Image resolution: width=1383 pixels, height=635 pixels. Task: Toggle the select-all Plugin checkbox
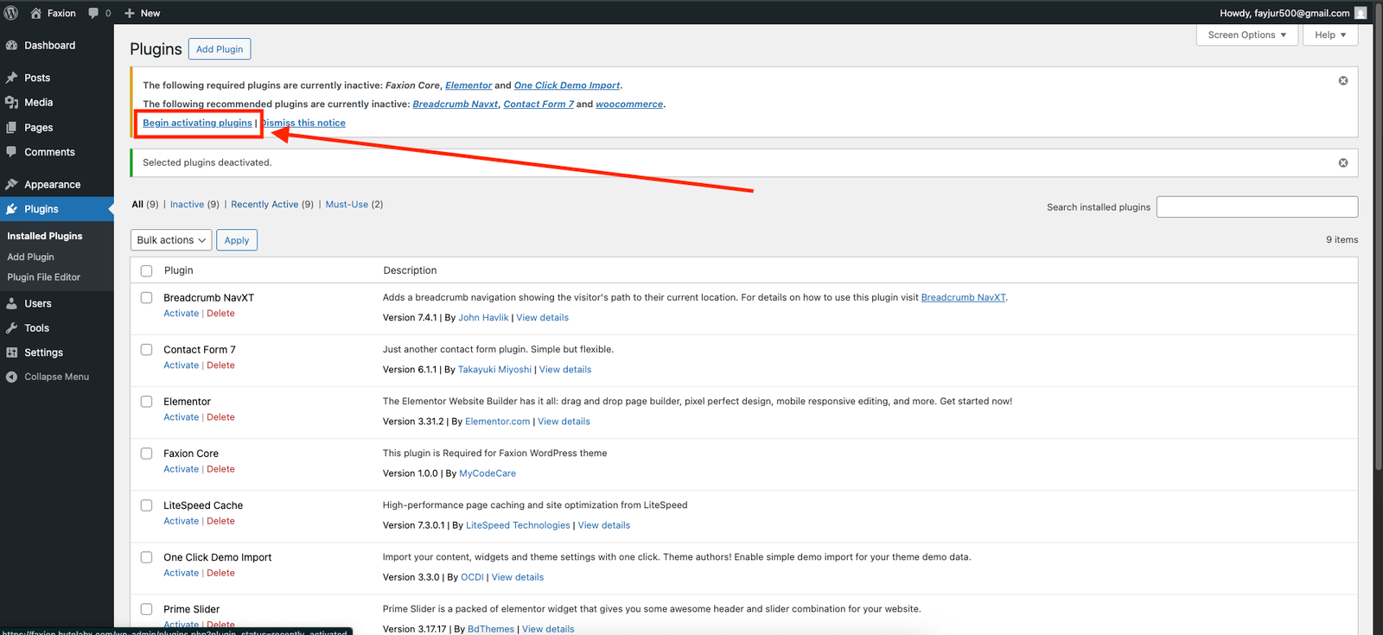[x=147, y=271]
